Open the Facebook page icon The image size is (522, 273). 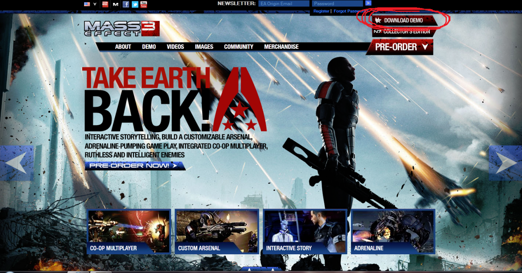(126, 4)
